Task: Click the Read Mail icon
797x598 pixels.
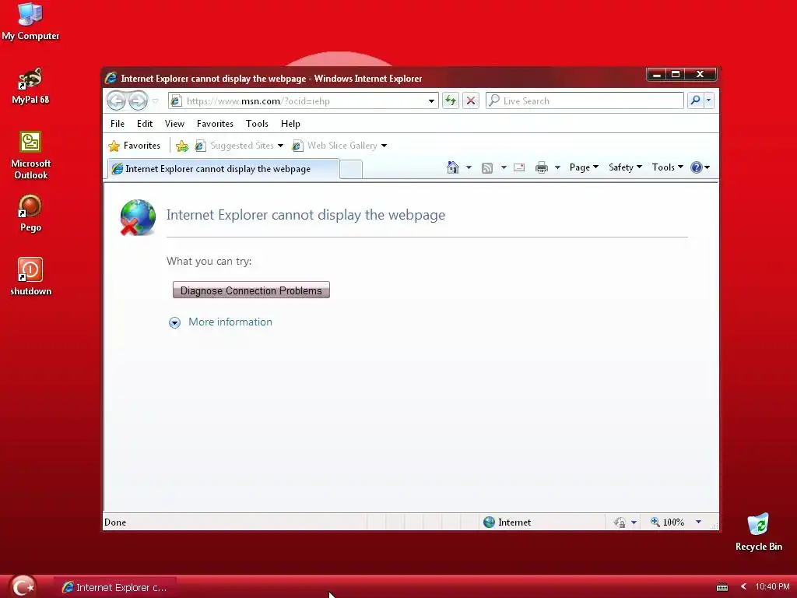Action: click(519, 167)
